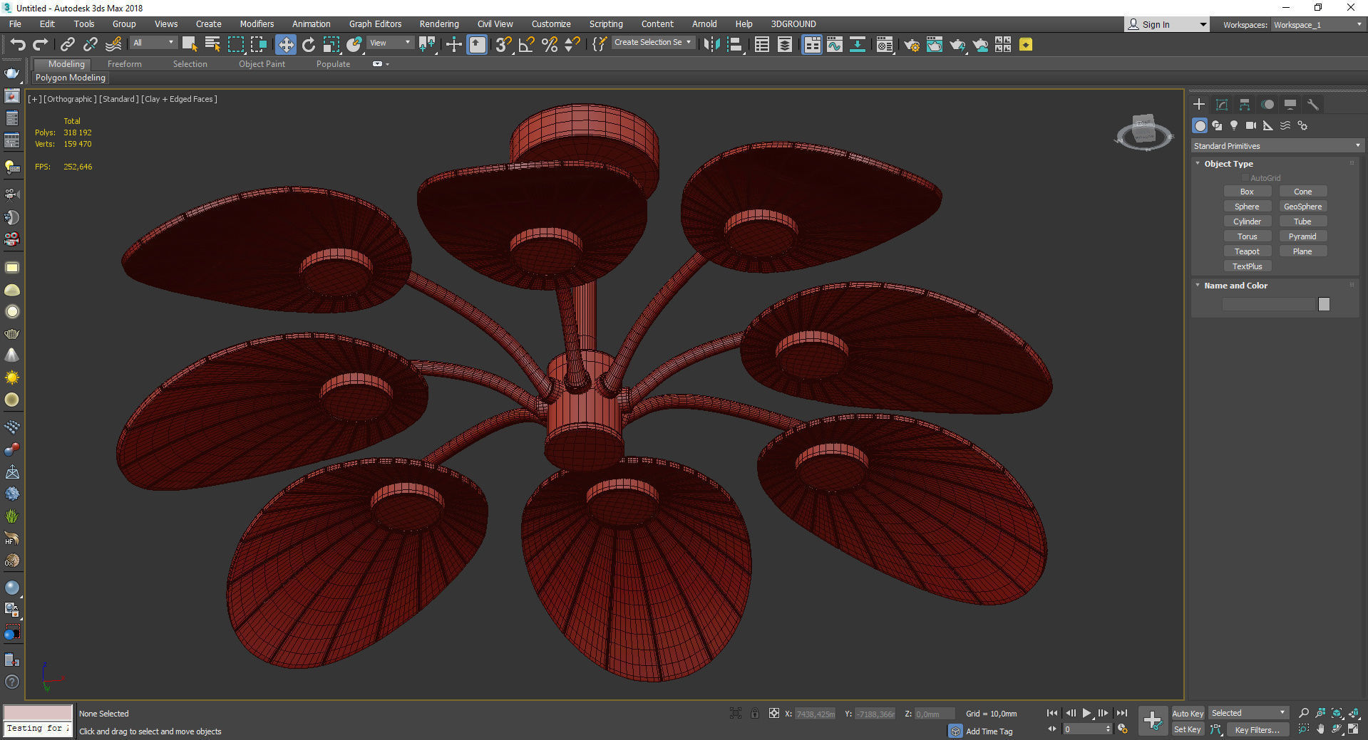Click Rectangular Selection Region icon
1368x740 pixels.
click(235, 45)
